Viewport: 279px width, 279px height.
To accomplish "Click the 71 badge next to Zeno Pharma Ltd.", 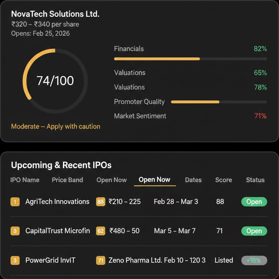I will pos(101,260).
